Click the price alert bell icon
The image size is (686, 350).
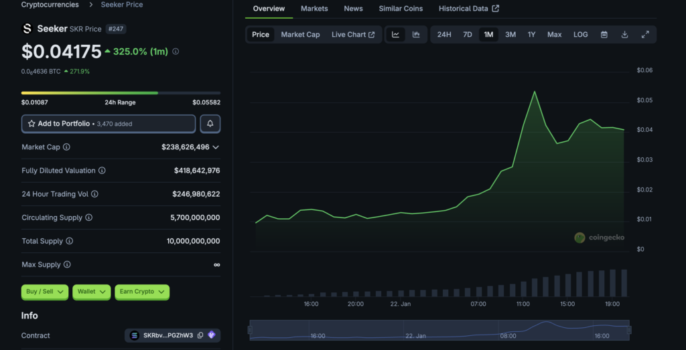pos(210,124)
